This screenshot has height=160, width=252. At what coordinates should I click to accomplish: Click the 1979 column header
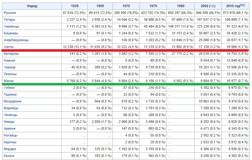point(153,6)
